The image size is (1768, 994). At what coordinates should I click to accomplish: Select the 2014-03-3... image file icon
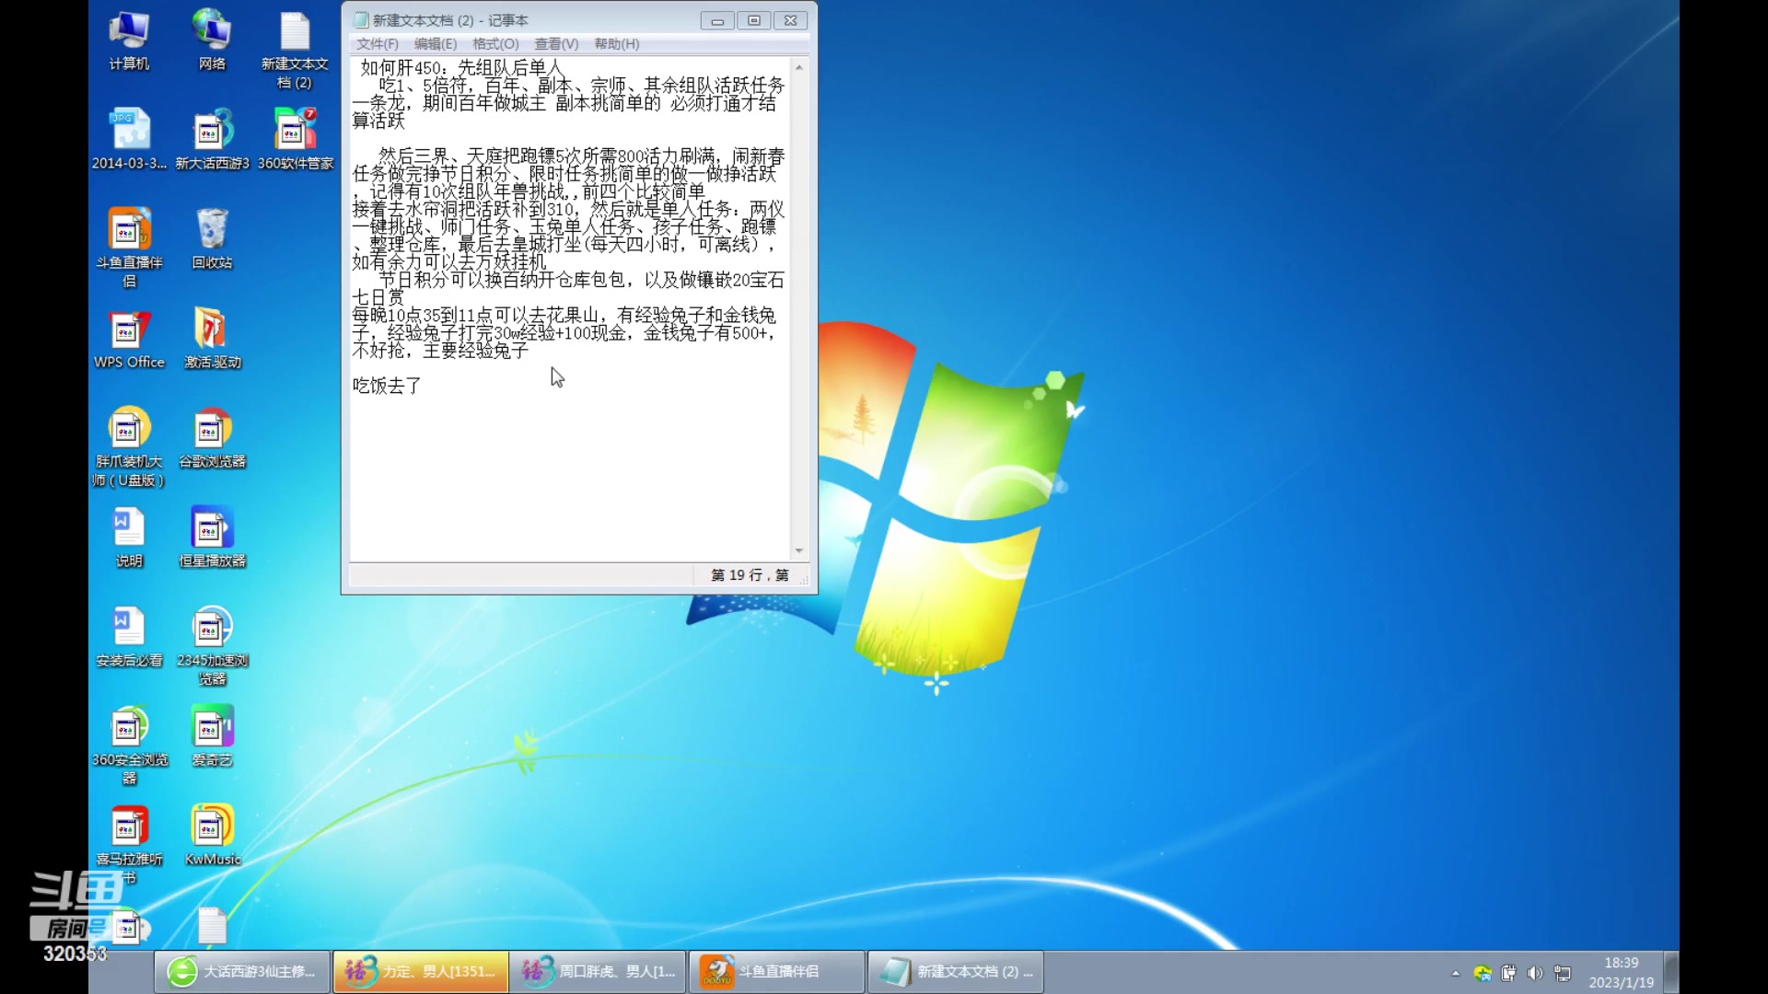pos(129,140)
